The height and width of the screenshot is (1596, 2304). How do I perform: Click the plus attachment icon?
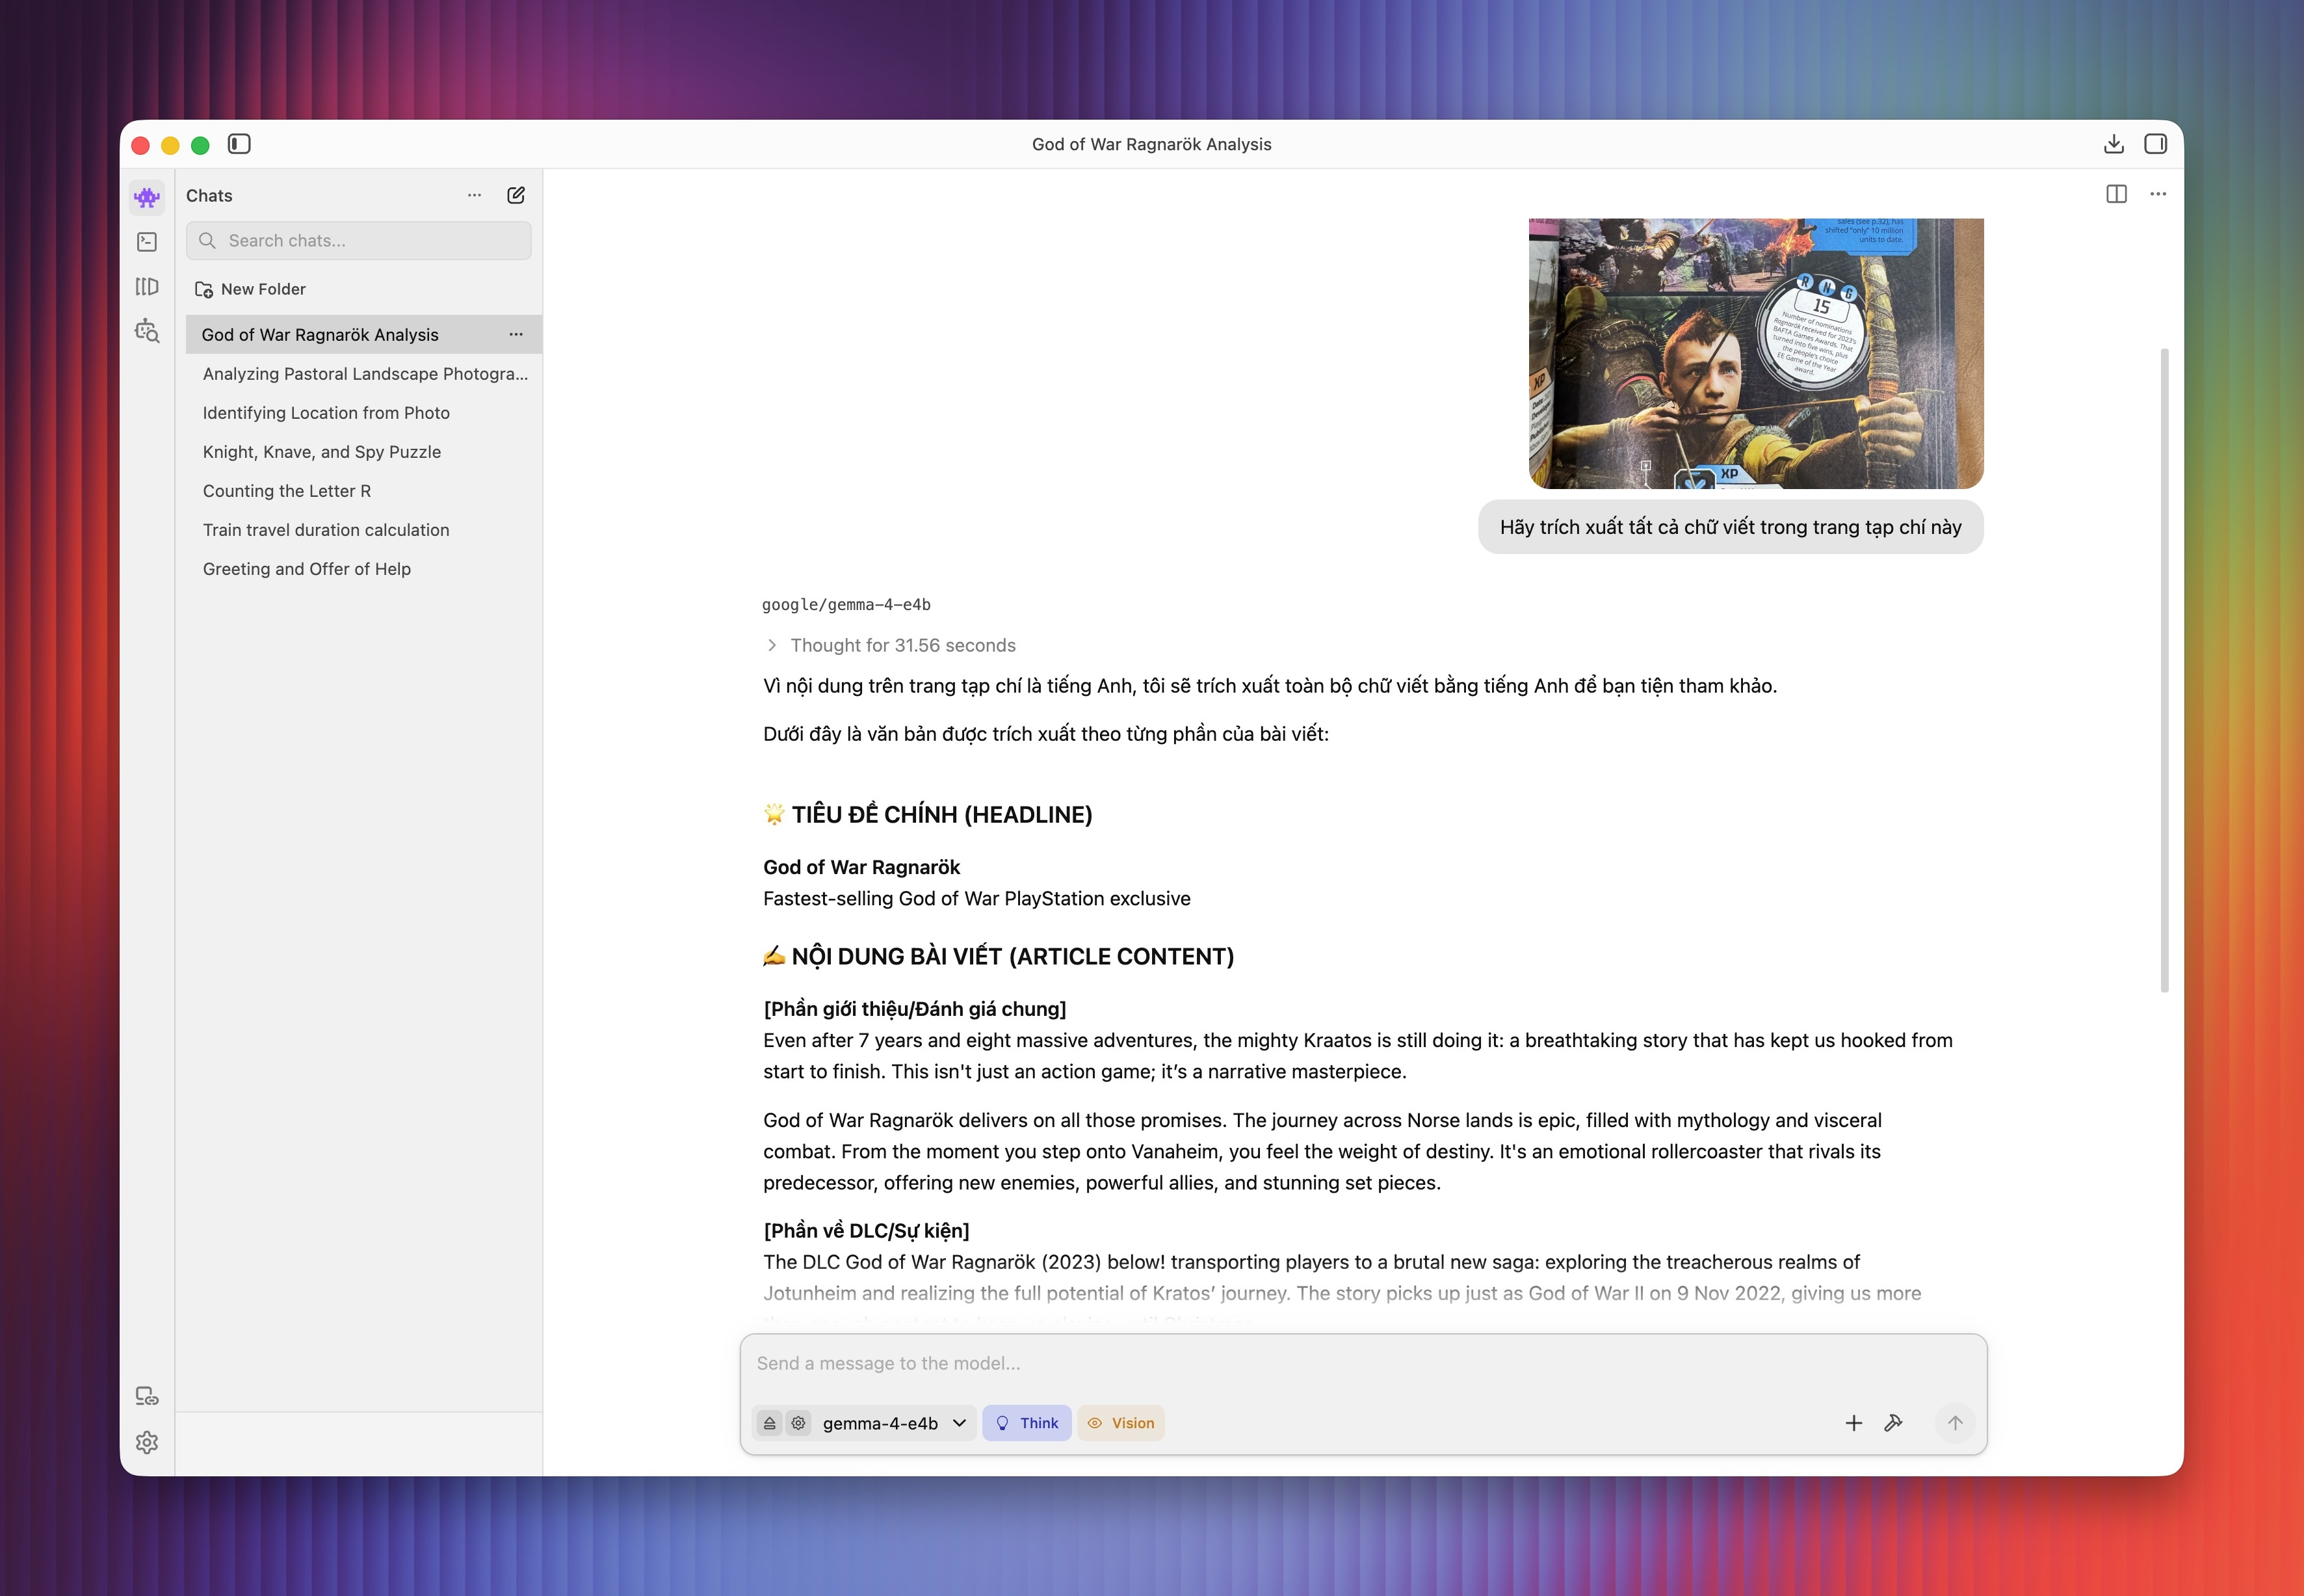pos(1853,1423)
